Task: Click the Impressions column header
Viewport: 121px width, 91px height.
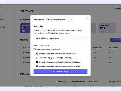Action: (97, 48)
